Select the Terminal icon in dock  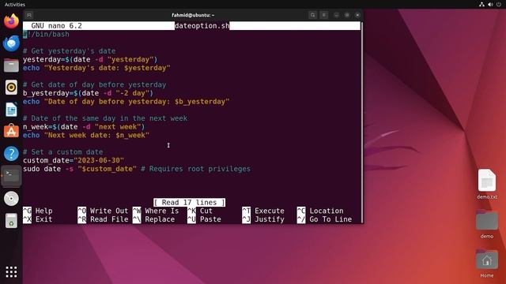point(11,175)
